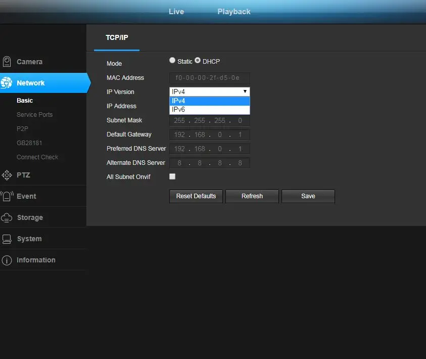Open the Live view tab
The image size is (426, 359).
tap(176, 12)
